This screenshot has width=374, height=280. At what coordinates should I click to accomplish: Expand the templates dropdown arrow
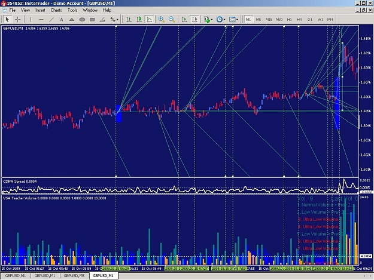(237, 20)
